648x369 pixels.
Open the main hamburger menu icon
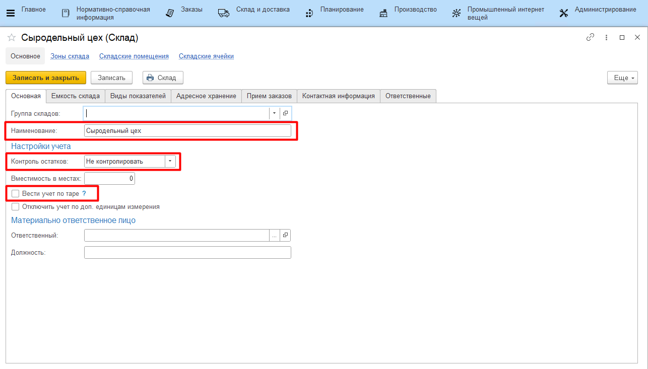click(11, 14)
